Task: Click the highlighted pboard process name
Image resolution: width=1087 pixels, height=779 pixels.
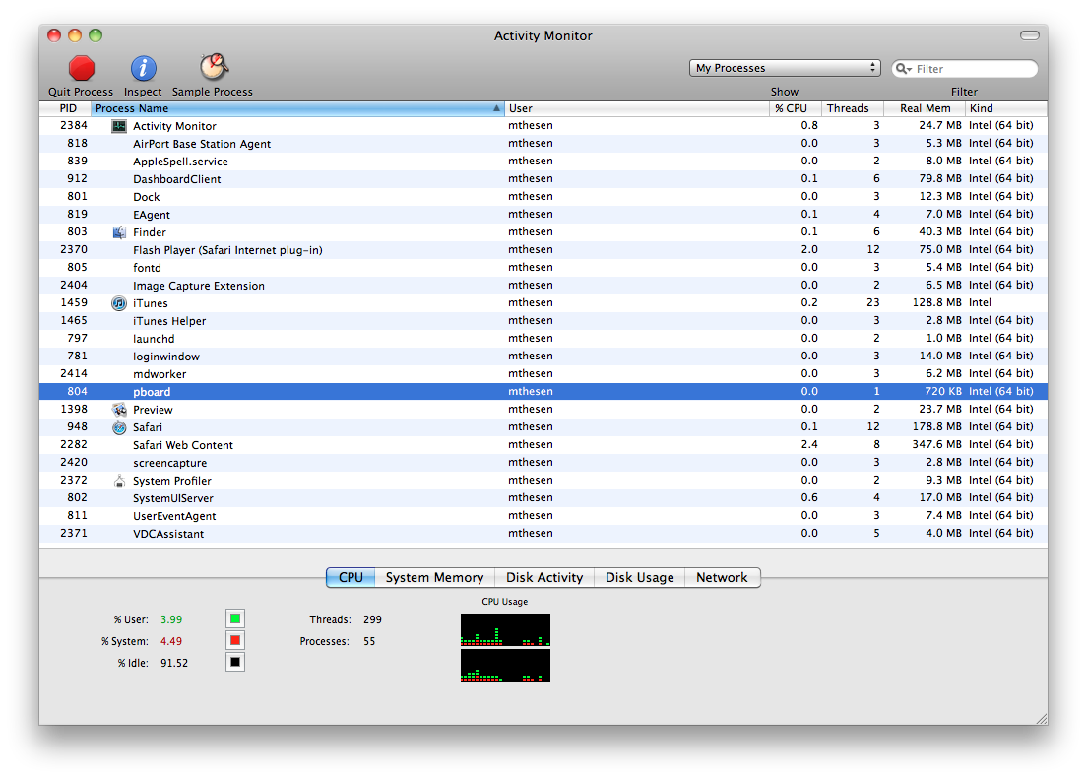Action: coord(152,392)
